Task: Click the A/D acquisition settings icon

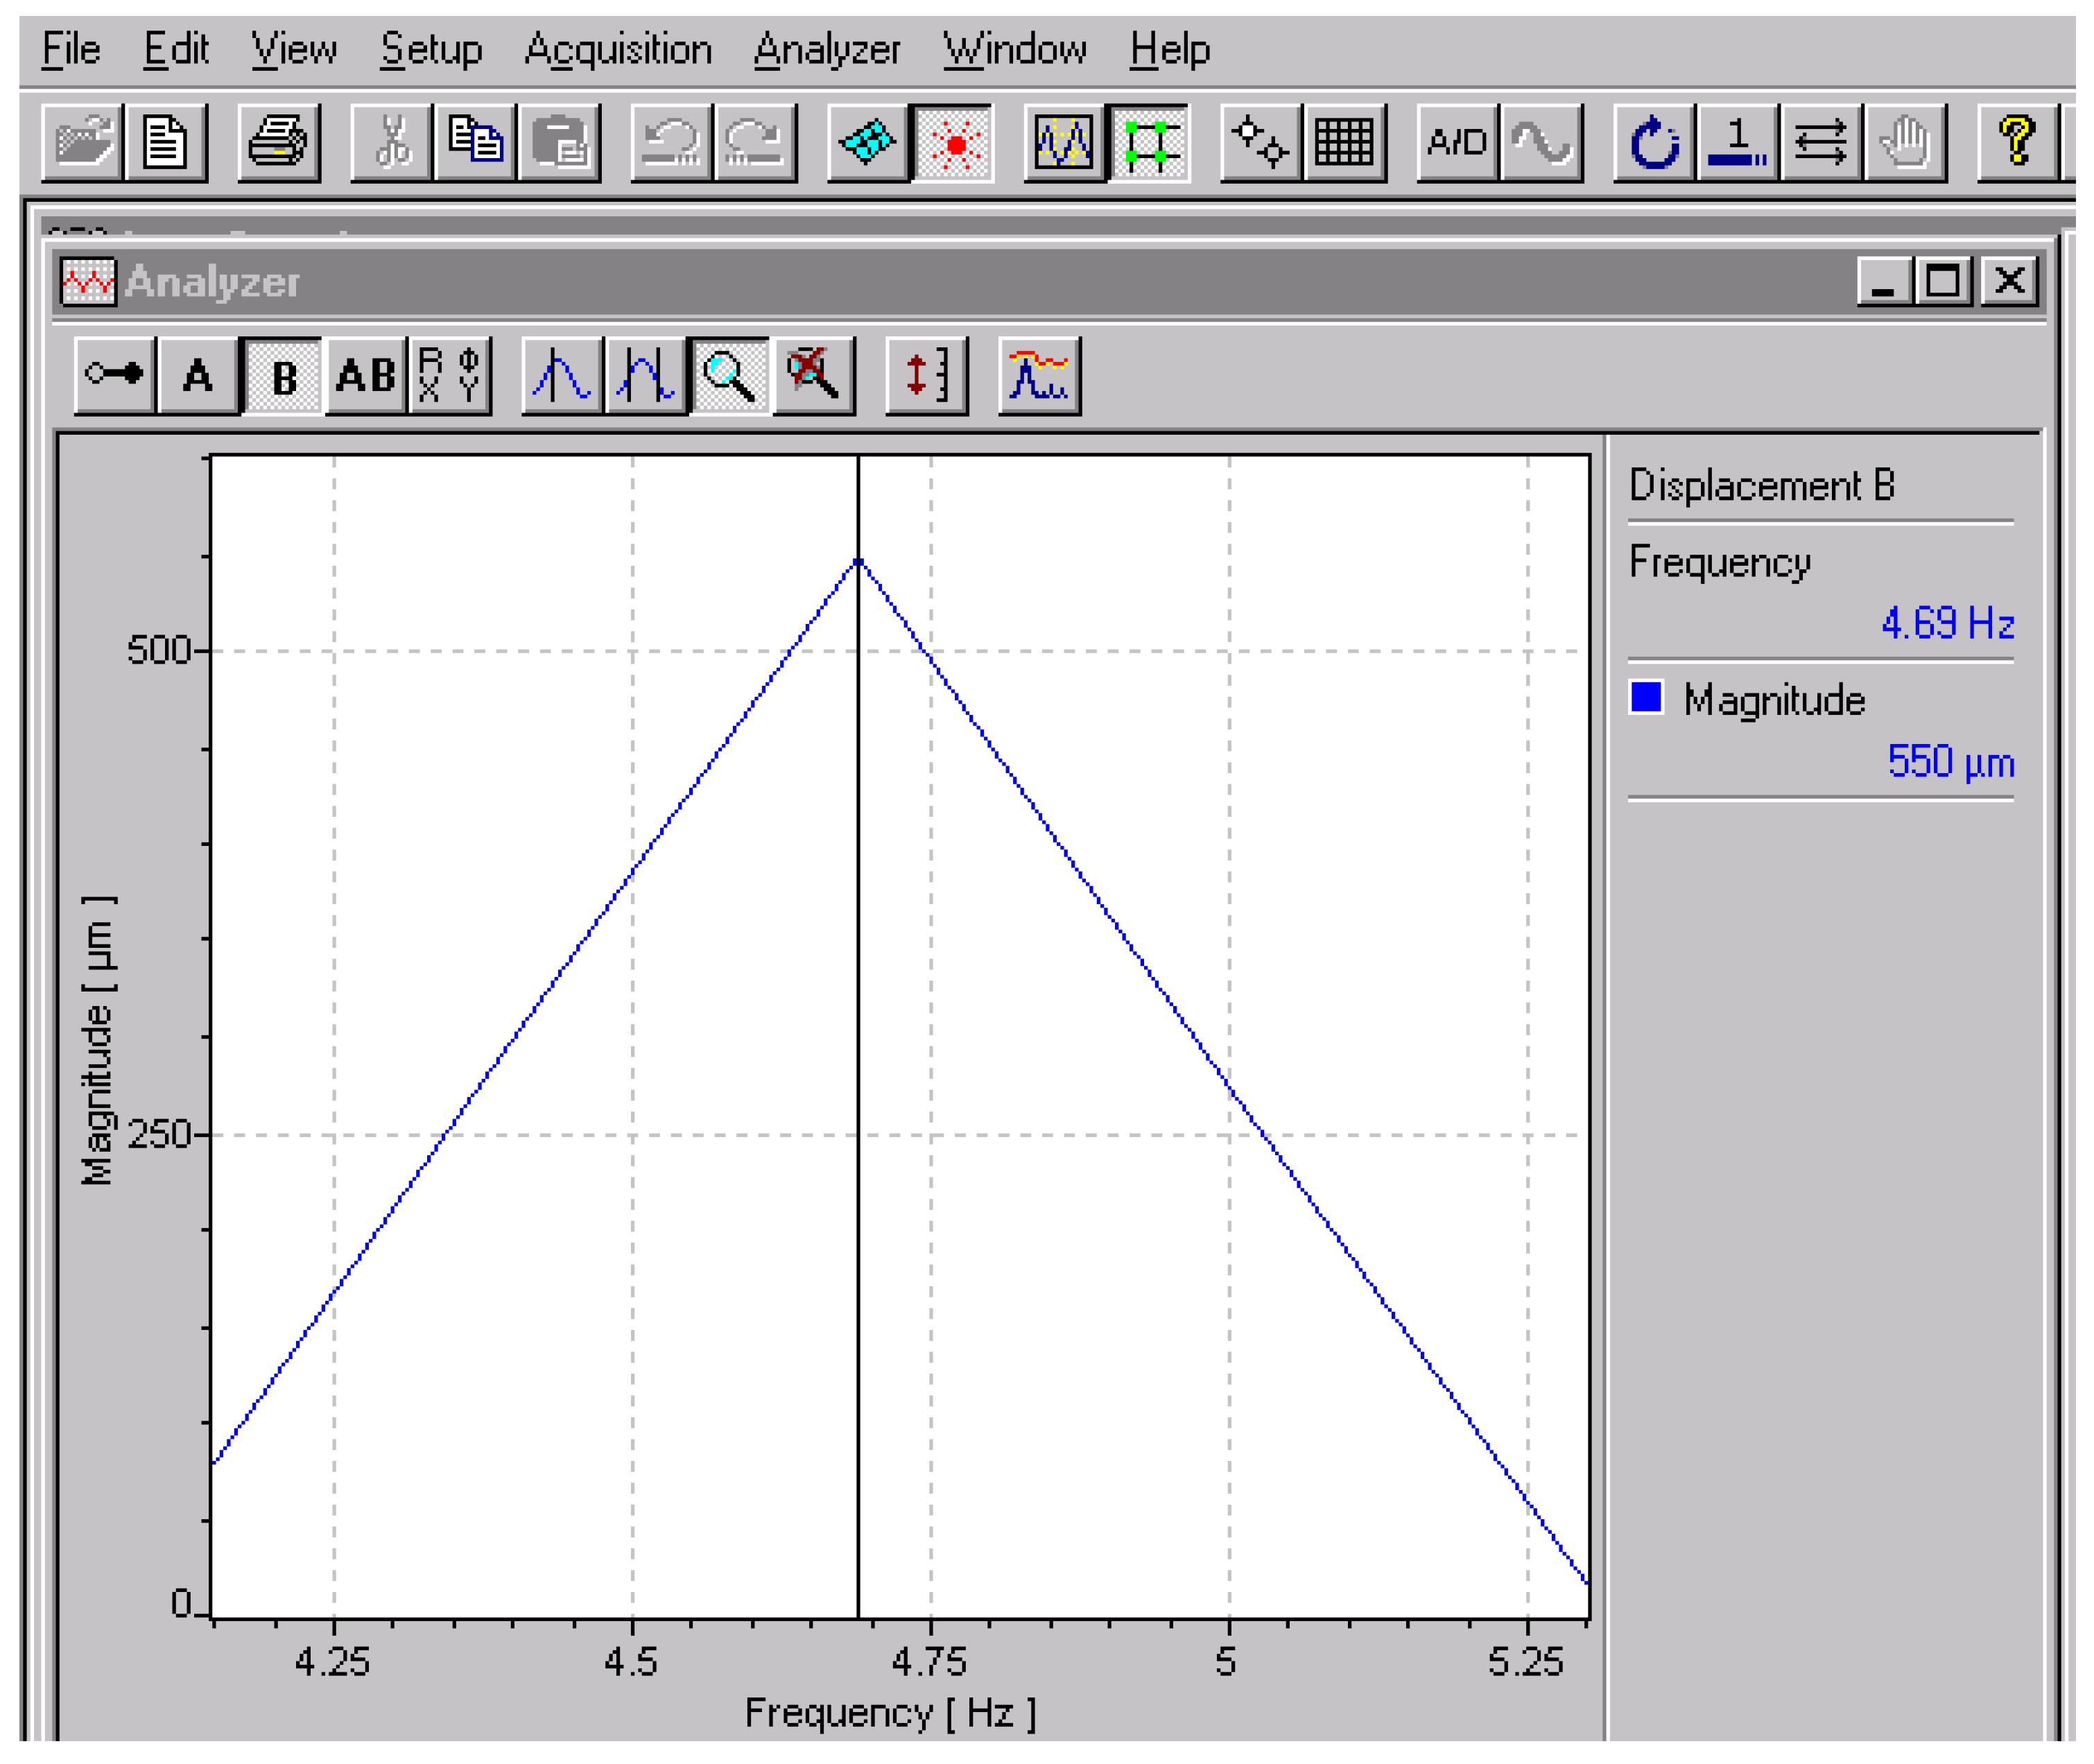Action: point(1457,142)
